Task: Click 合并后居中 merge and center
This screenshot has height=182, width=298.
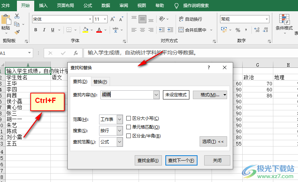Action: 193,30
